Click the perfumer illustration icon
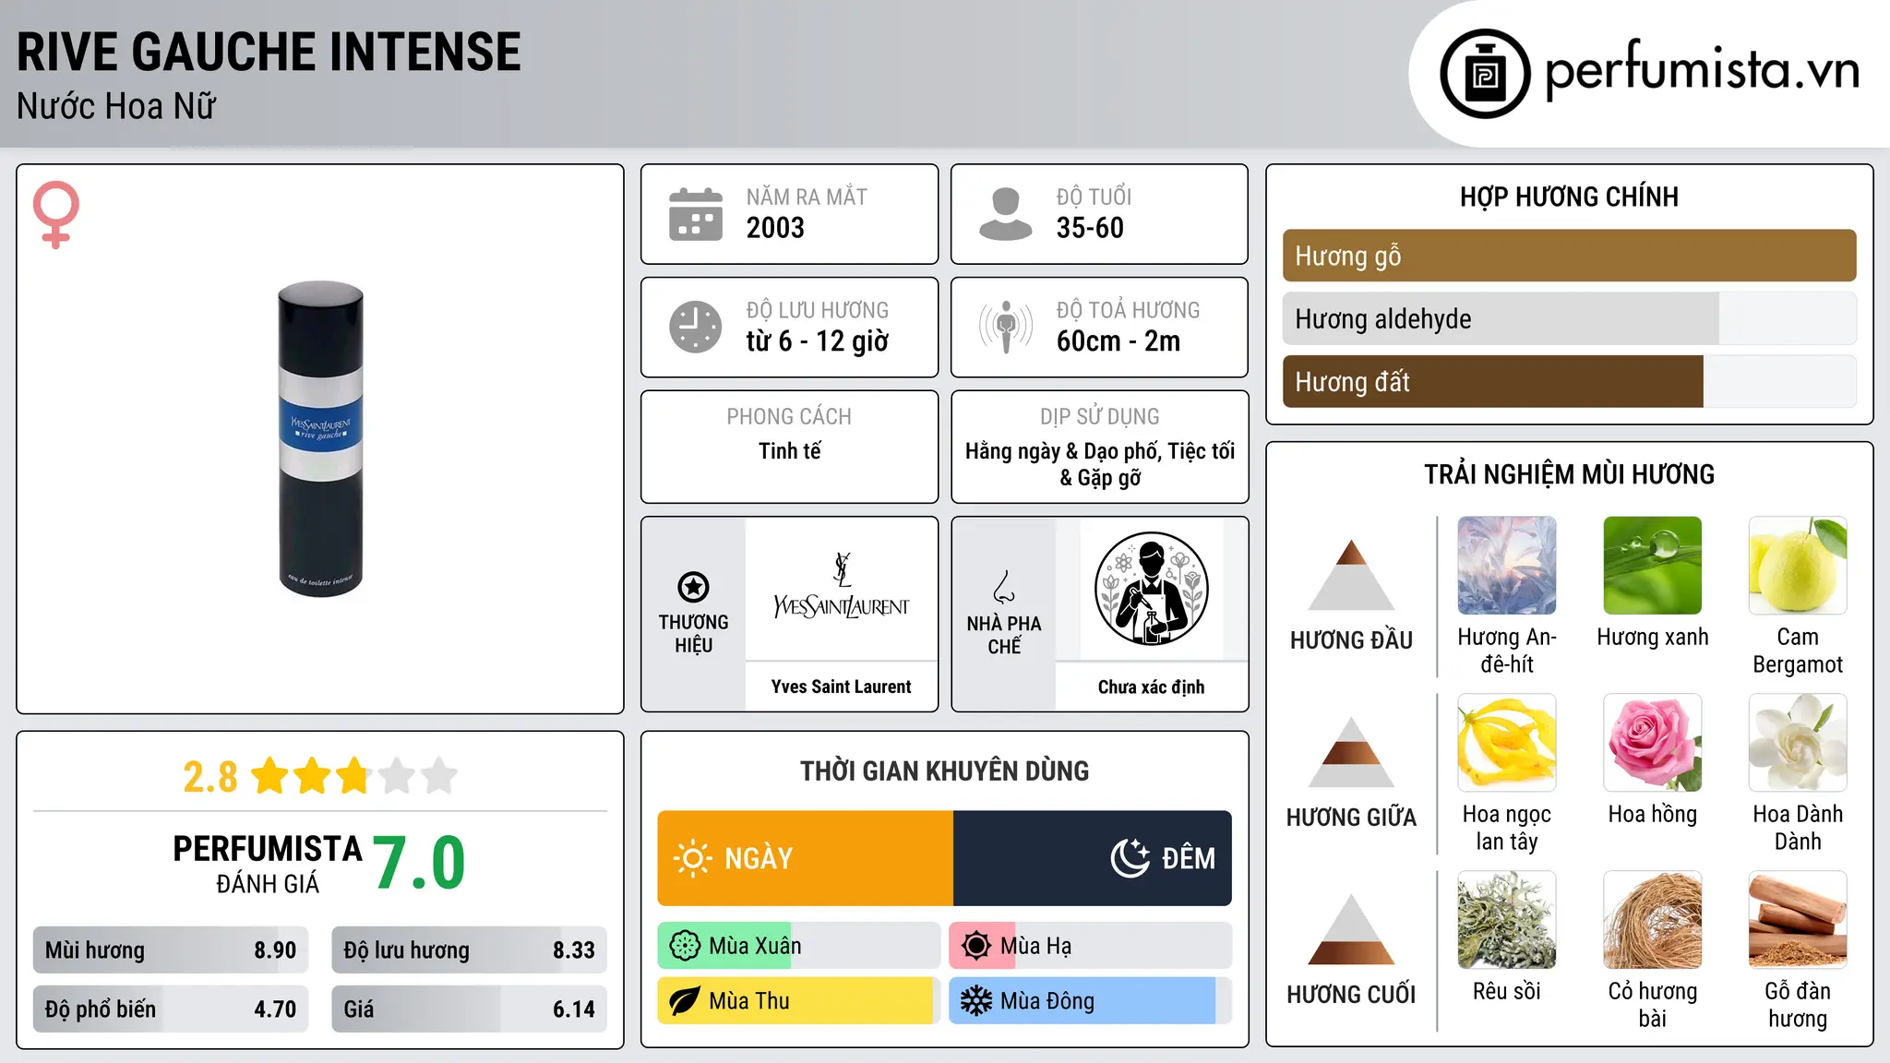 click(1151, 589)
